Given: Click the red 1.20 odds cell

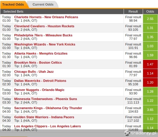Looking at the screenshot, I should (x=150, y=82).
